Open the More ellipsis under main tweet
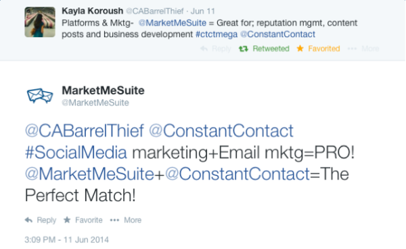This screenshot has width=406, height=249. [114, 220]
